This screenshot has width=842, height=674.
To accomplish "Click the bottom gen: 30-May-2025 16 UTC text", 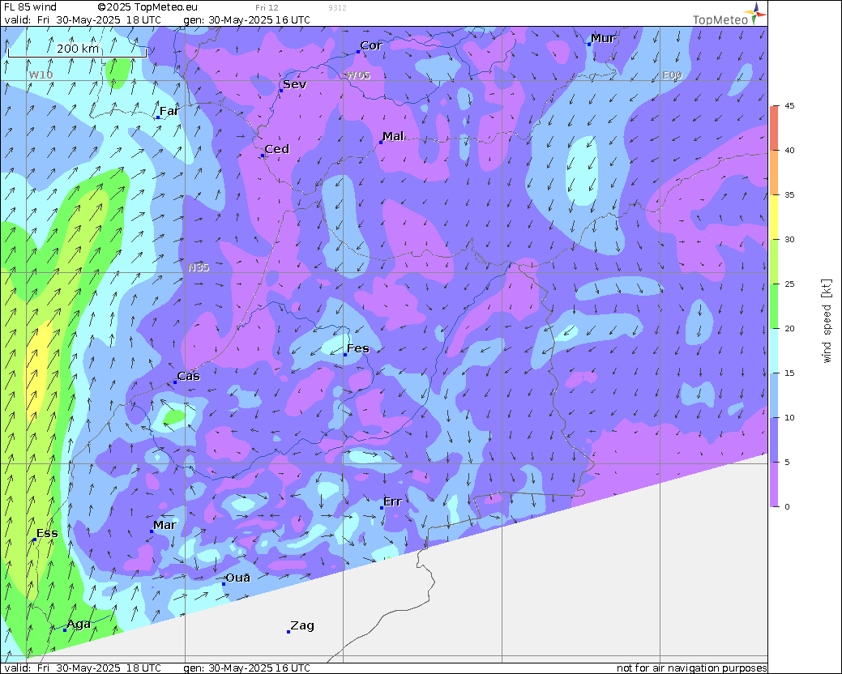I will point(246,668).
